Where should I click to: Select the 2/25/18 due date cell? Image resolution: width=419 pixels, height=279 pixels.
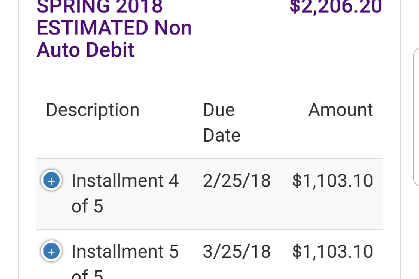[237, 181]
